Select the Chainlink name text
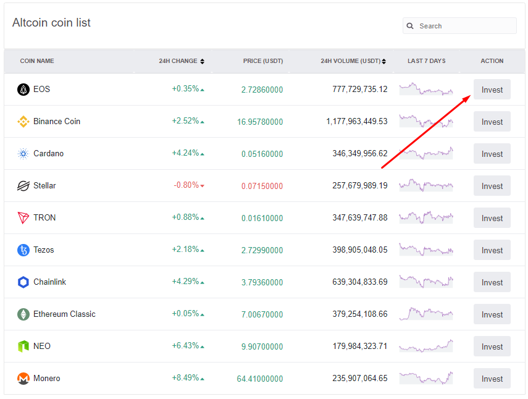The image size is (528, 399). pyautogui.click(x=49, y=282)
